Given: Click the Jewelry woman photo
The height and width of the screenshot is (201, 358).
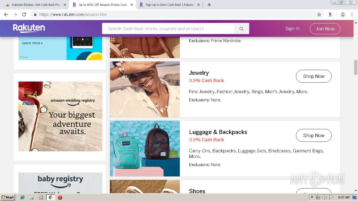Looking at the screenshot, I should (x=145, y=89).
